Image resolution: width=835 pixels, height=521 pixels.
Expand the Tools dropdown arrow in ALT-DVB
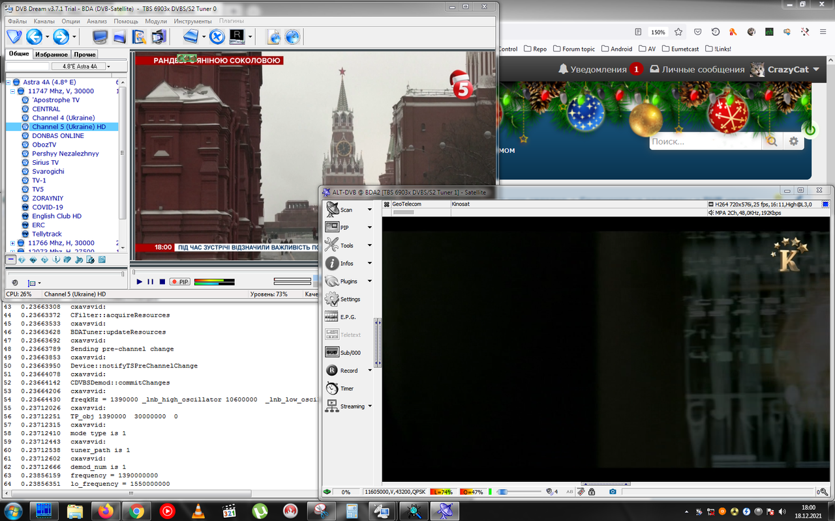tap(370, 246)
